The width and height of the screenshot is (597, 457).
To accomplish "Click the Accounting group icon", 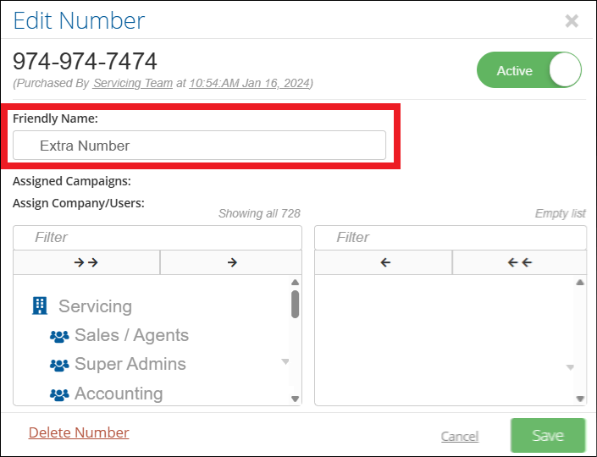I will [59, 394].
